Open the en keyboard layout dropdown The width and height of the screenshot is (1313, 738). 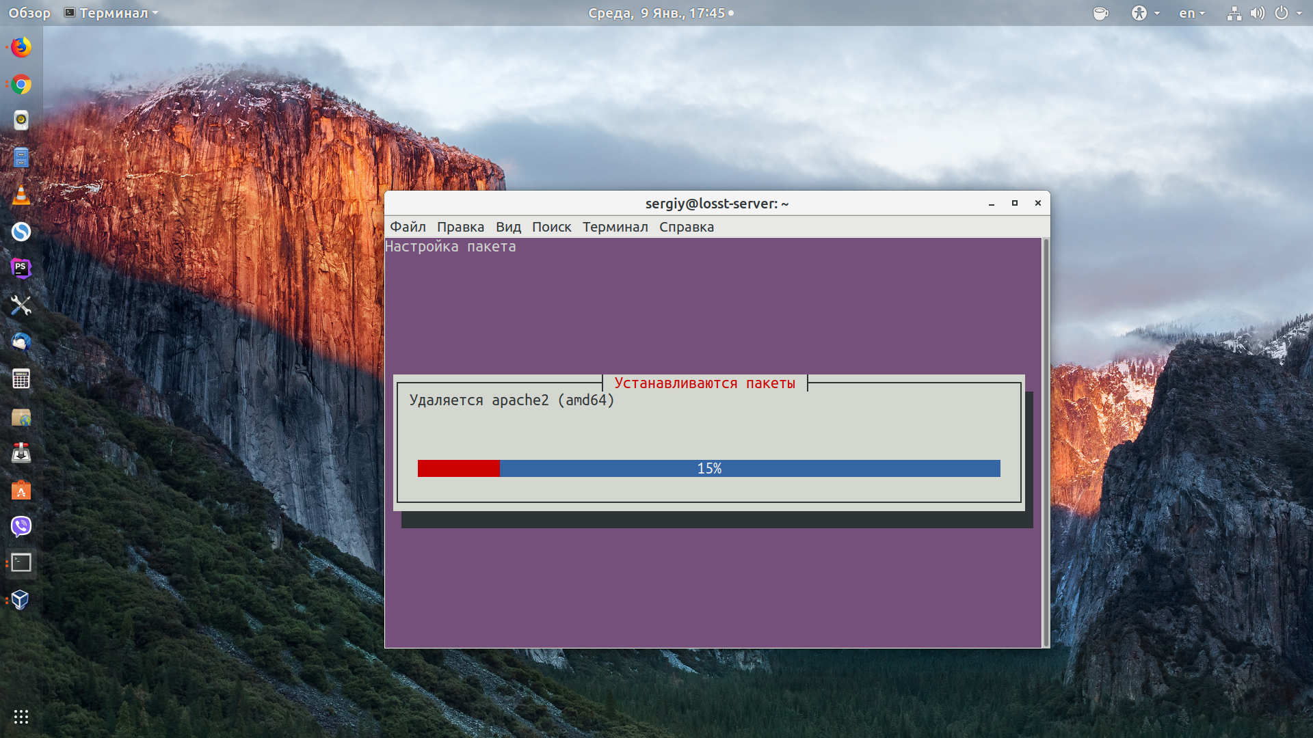coord(1192,13)
